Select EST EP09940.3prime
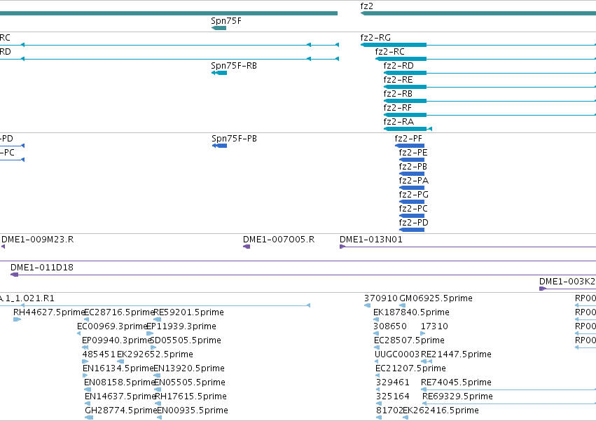596x421 pixels. point(85,347)
